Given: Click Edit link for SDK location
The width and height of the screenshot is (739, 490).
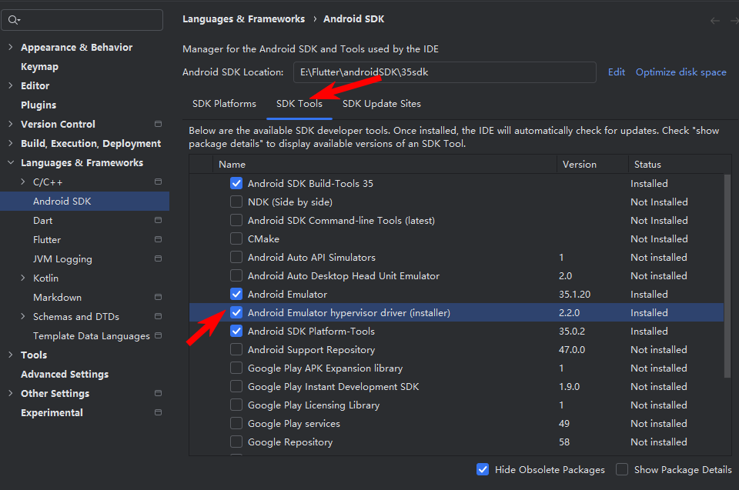Looking at the screenshot, I should (617, 72).
